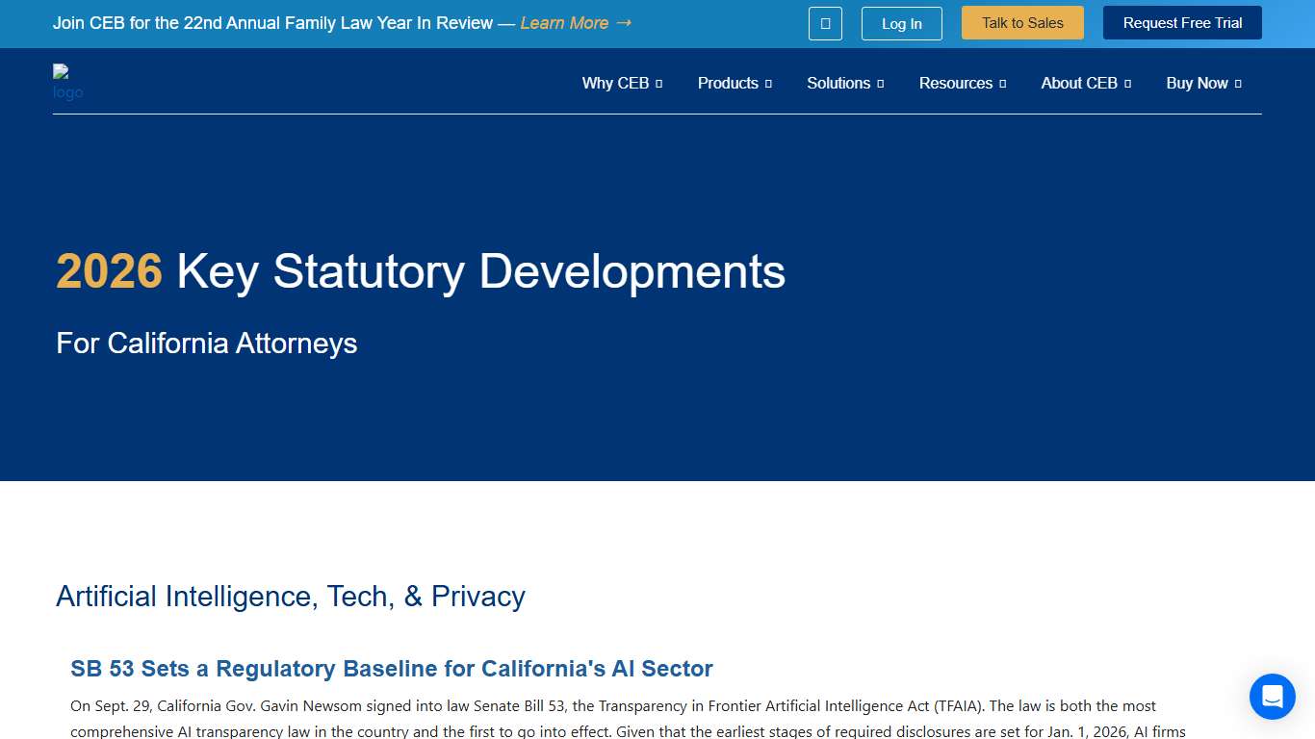The width and height of the screenshot is (1315, 739).
Task: Follow the Learn More link
Action: click(x=563, y=23)
